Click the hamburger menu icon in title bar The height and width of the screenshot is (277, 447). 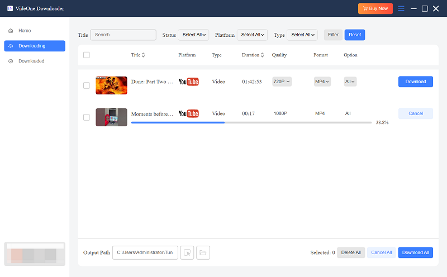[x=401, y=8]
